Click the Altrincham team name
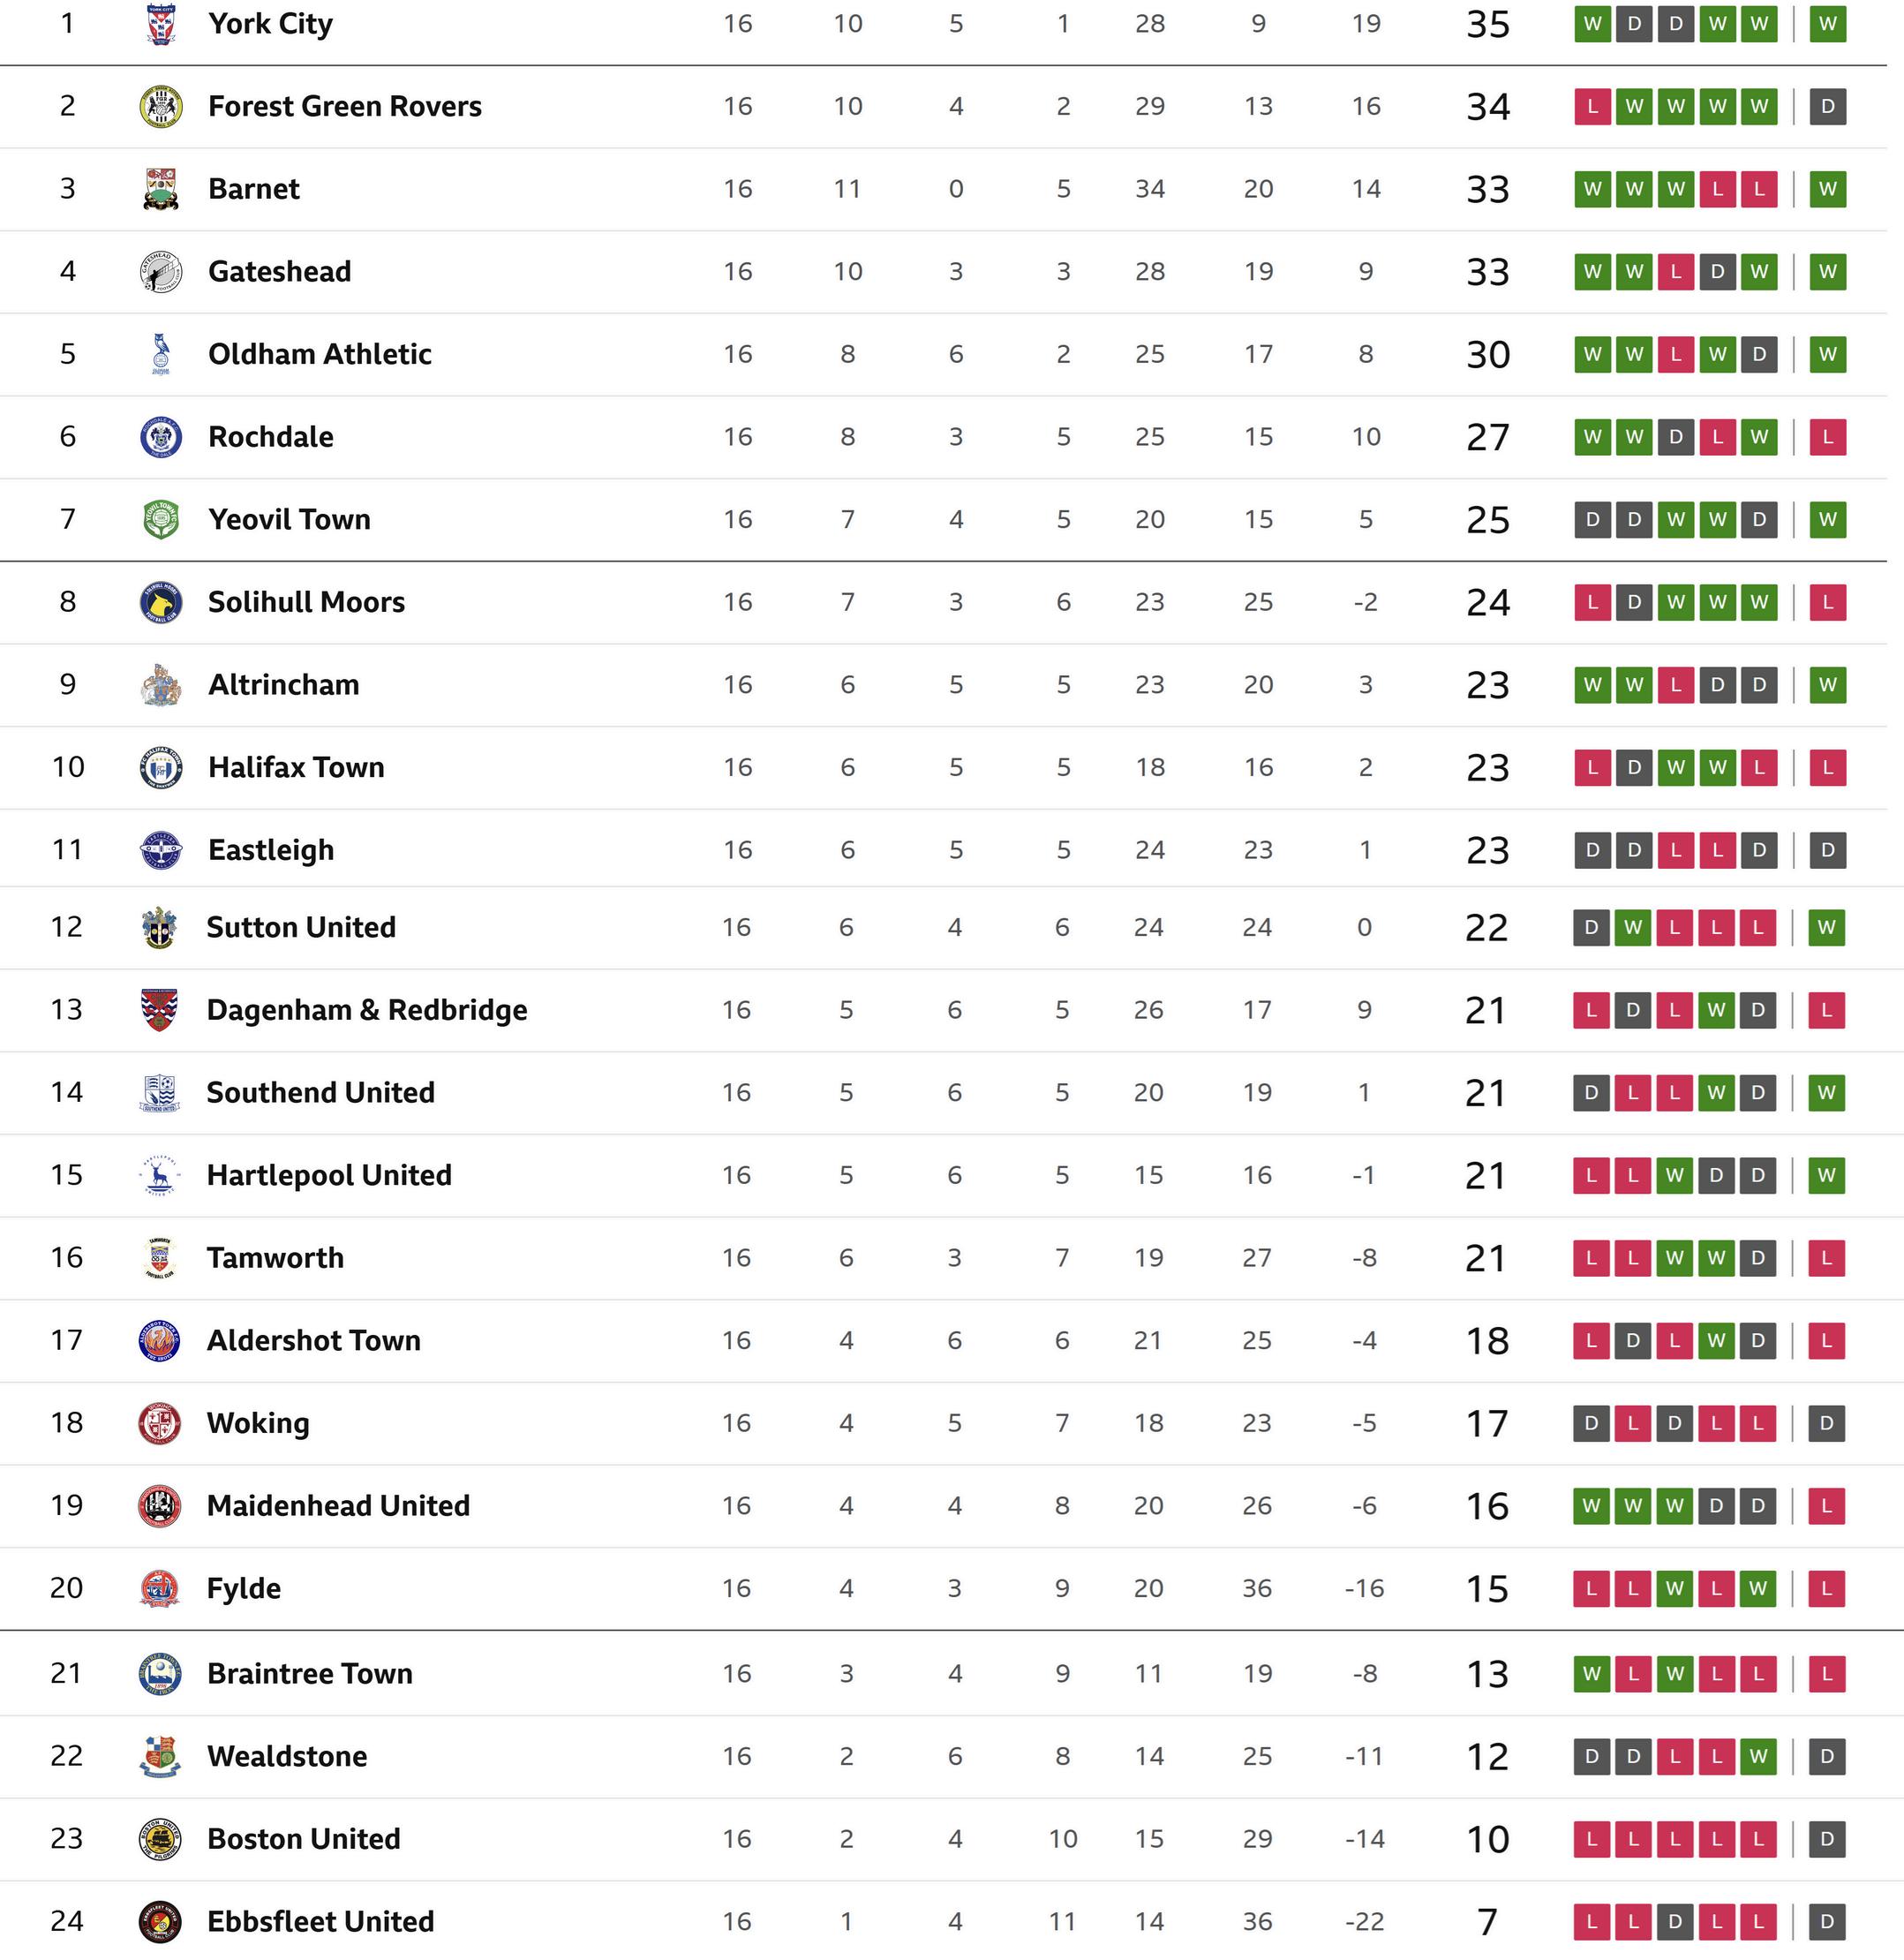The height and width of the screenshot is (1960, 1904). click(283, 685)
